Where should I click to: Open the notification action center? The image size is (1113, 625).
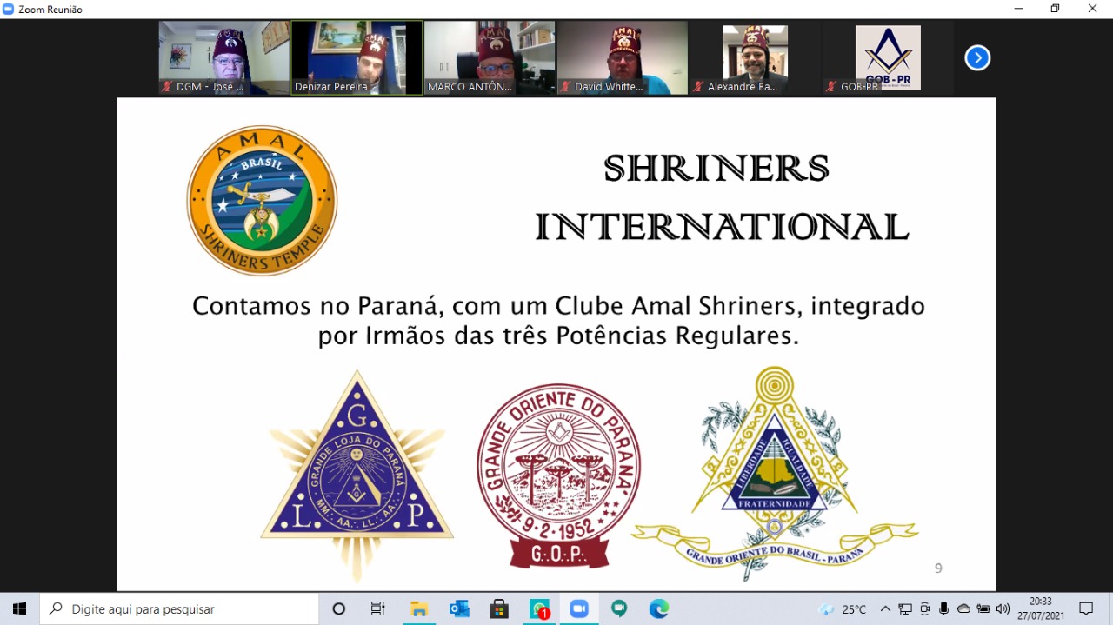(x=1086, y=609)
